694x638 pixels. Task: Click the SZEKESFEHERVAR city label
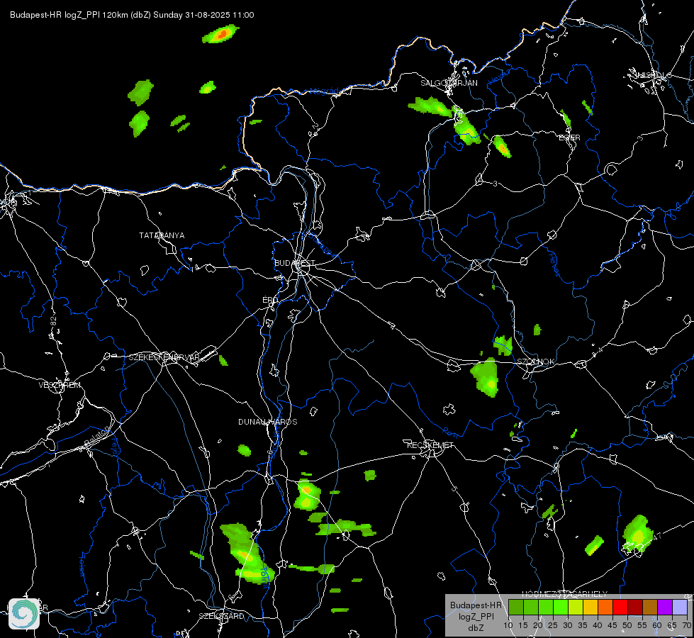(x=164, y=357)
